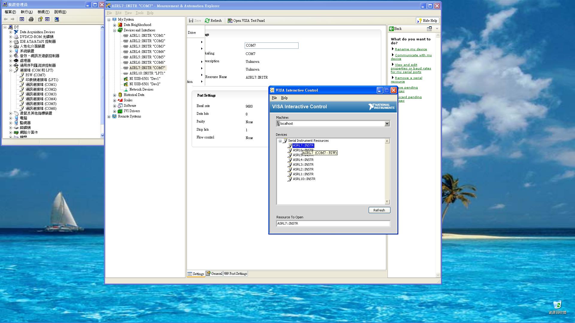Click the Rename my device link

point(411,49)
